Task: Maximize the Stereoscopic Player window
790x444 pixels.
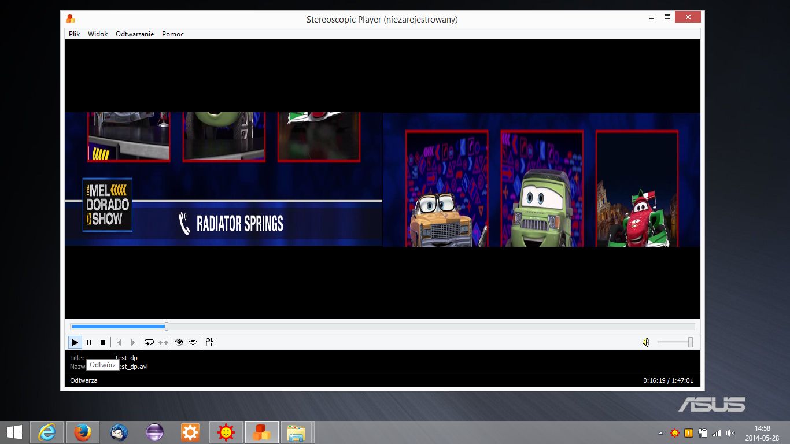Action: click(667, 17)
